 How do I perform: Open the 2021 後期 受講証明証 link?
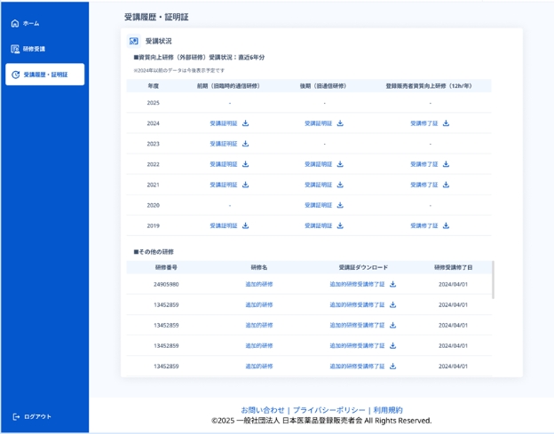coord(319,185)
